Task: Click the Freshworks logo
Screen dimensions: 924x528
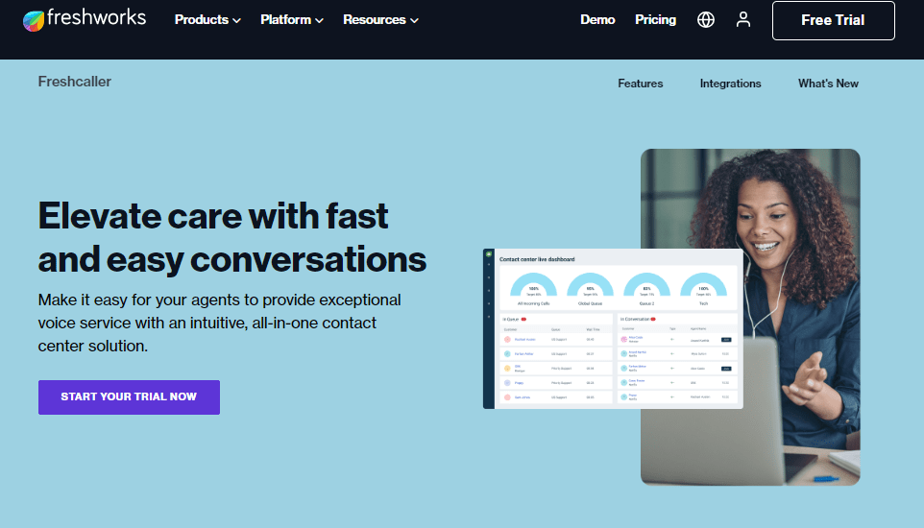Action: tap(85, 19)
